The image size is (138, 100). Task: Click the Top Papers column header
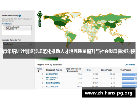126,70
